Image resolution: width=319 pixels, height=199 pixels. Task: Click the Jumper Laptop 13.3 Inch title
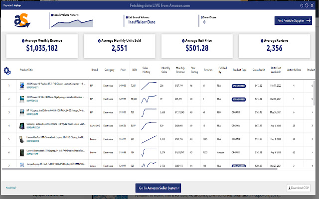tap(56, 164)
